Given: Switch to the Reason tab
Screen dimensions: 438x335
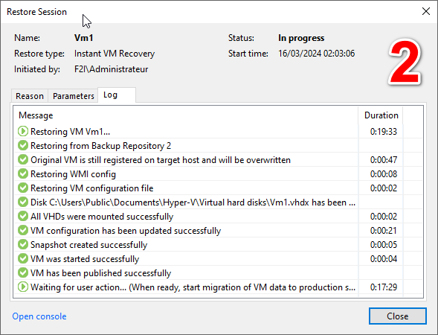Looking at the screenshot, I should pyautogui.click(x=30, y=96).
